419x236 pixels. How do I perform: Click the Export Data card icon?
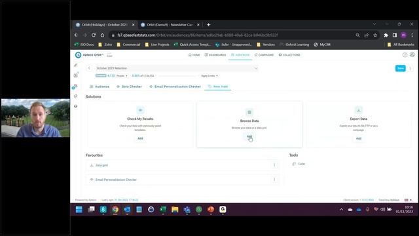point(359,110)
